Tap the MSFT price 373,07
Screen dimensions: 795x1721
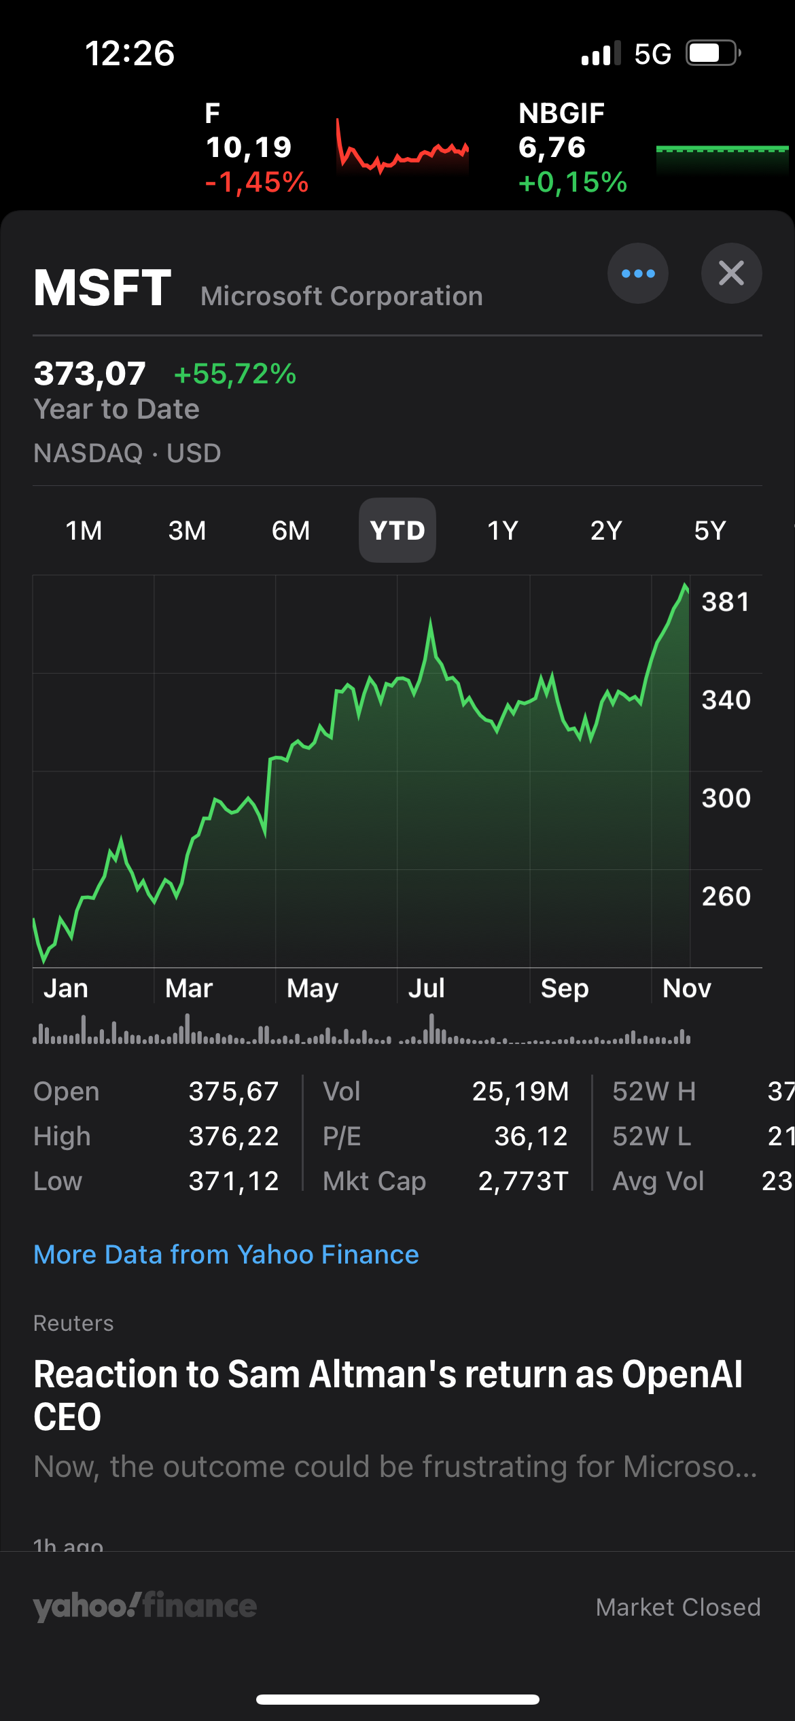click(x=90, y=374)
